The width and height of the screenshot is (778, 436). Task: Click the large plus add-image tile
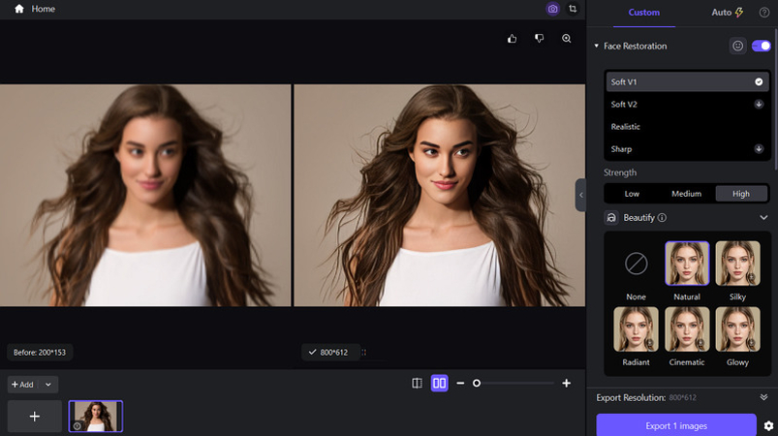point(35,417)
